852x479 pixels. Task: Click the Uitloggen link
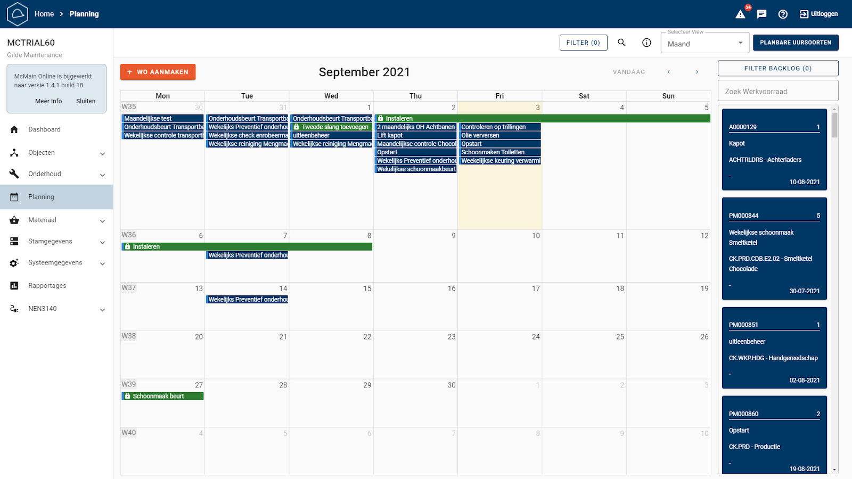pyautogui.click(x=818, y=14)
